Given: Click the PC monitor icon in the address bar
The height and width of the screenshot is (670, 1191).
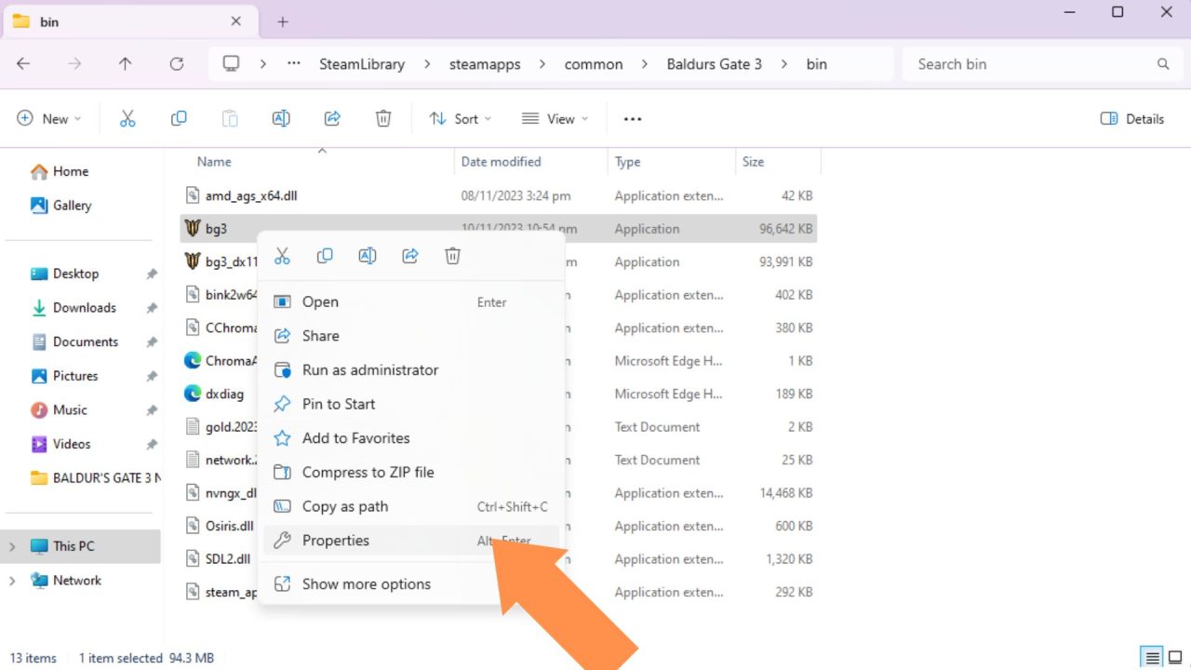Looking at the screenshot, I should click(231, 63).
